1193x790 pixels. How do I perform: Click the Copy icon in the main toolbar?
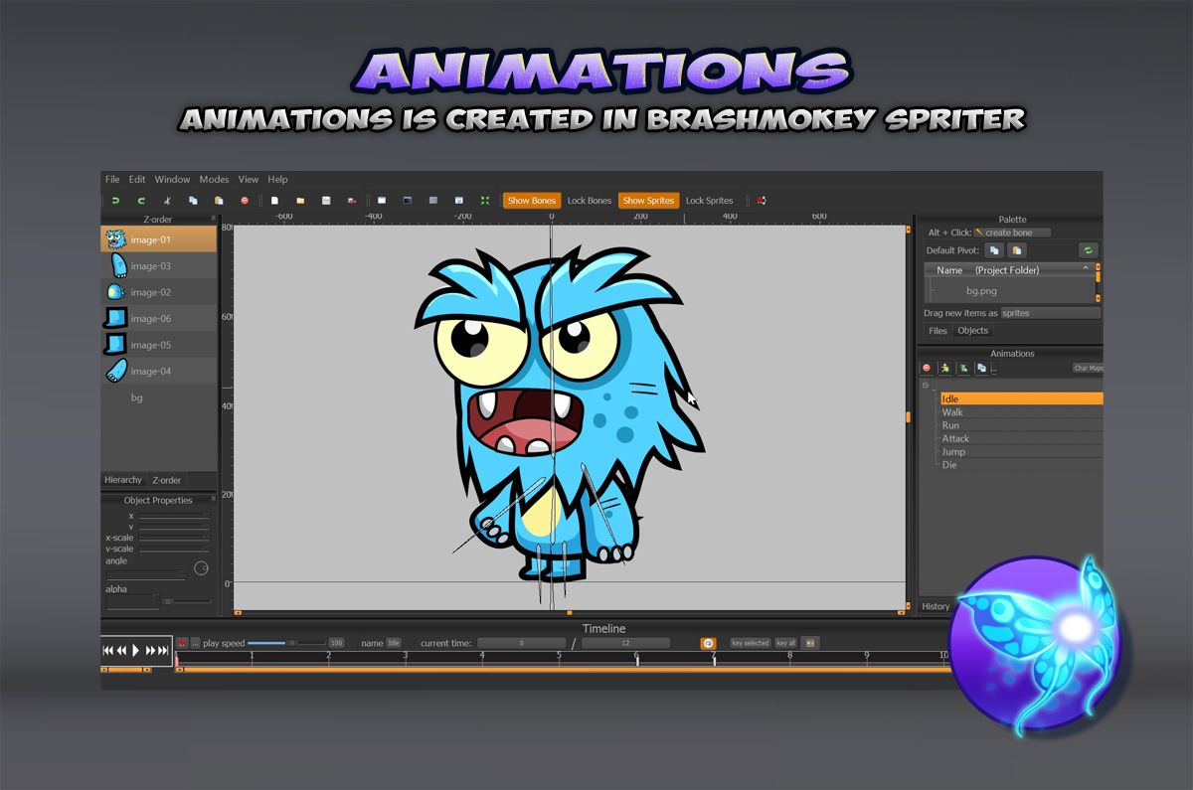pos(193,201)
